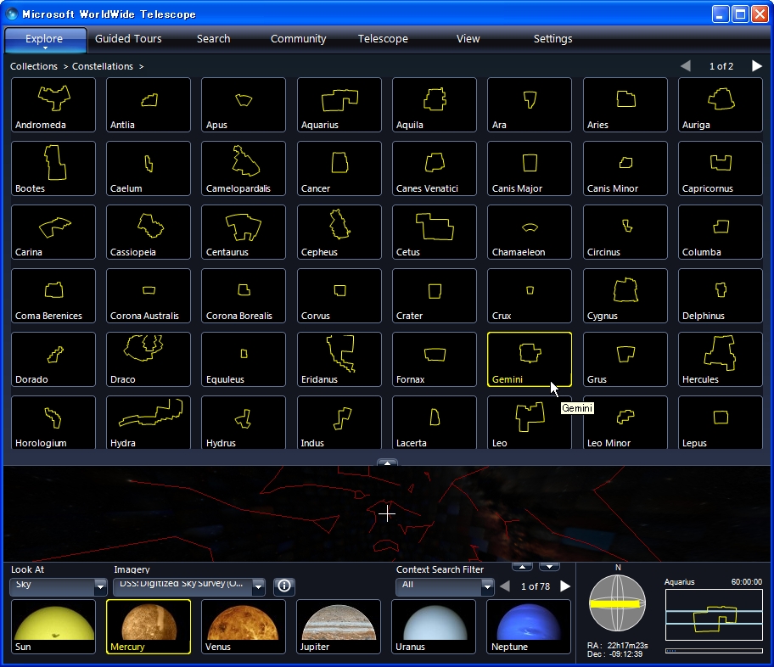This screenshot has height=667, width=774.
Task: Select the Auriga constellation tile
Action: click(x=721, y=104)
